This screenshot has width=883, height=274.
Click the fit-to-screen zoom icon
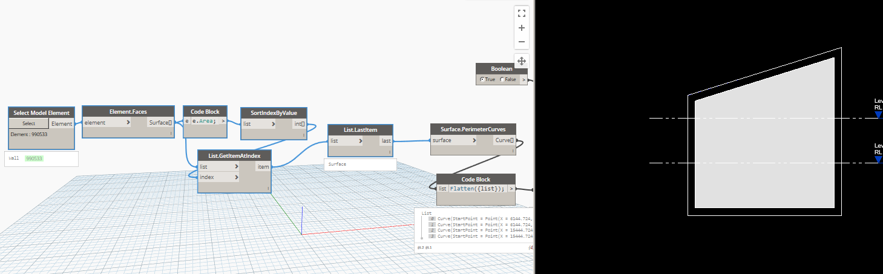tap(522, 13)
